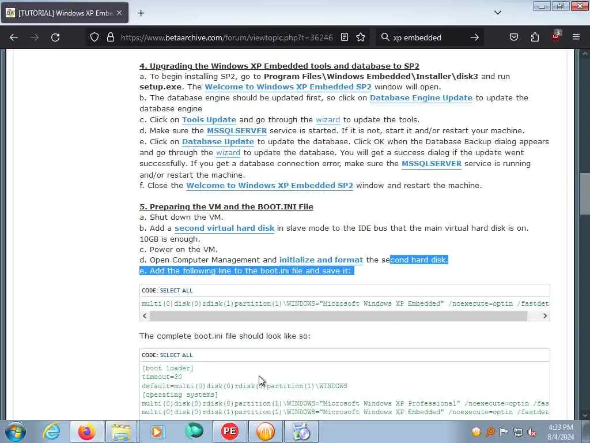Click 'The complete boot.ini file should look like so:'
590x443 pixels.
225,336
